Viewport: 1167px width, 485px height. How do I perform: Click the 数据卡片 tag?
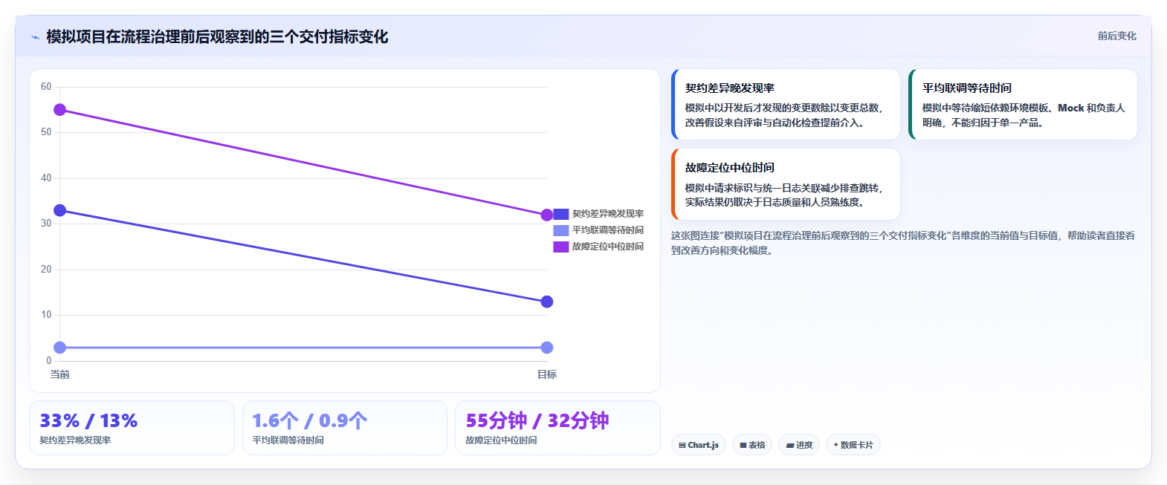click(x=853, y=445)
